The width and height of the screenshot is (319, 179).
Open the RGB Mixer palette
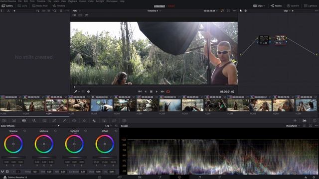[x=34, y=121]
